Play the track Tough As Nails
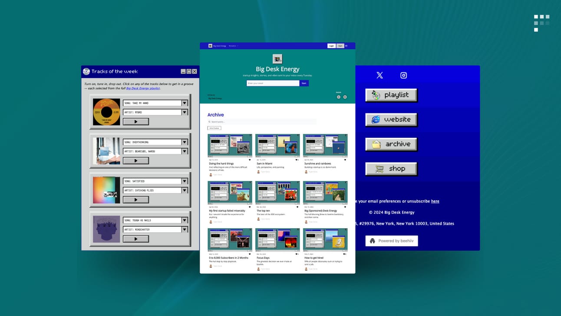 point(136,239)
